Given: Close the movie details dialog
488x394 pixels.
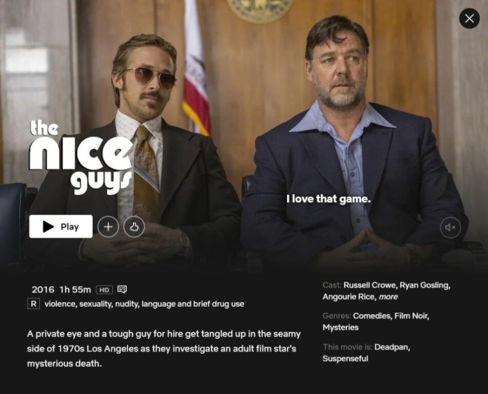Looking at the screenshot, I should click(x=470, y=18).
